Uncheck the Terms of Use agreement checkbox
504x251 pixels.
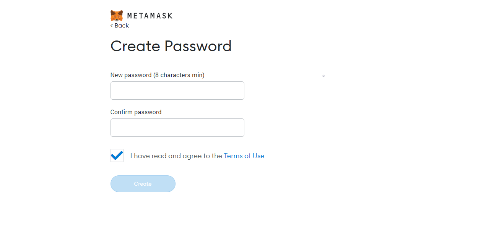coord(117,155)
